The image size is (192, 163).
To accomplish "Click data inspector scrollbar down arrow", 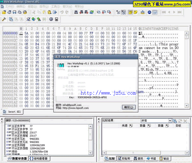I will point(91,153).
